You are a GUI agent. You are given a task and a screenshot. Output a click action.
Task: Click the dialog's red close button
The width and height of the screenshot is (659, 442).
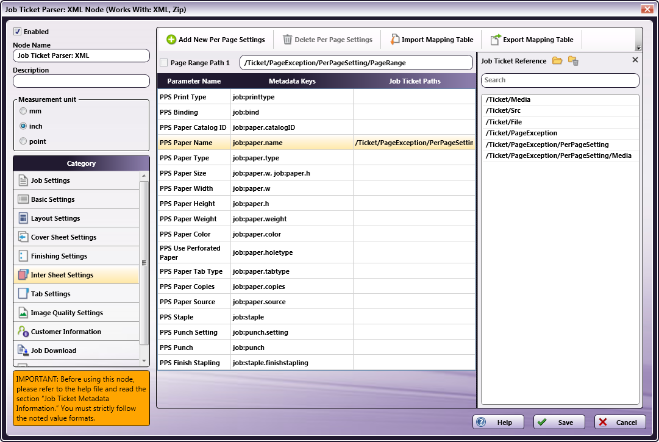pyautogui.click(x=647, y=9)
